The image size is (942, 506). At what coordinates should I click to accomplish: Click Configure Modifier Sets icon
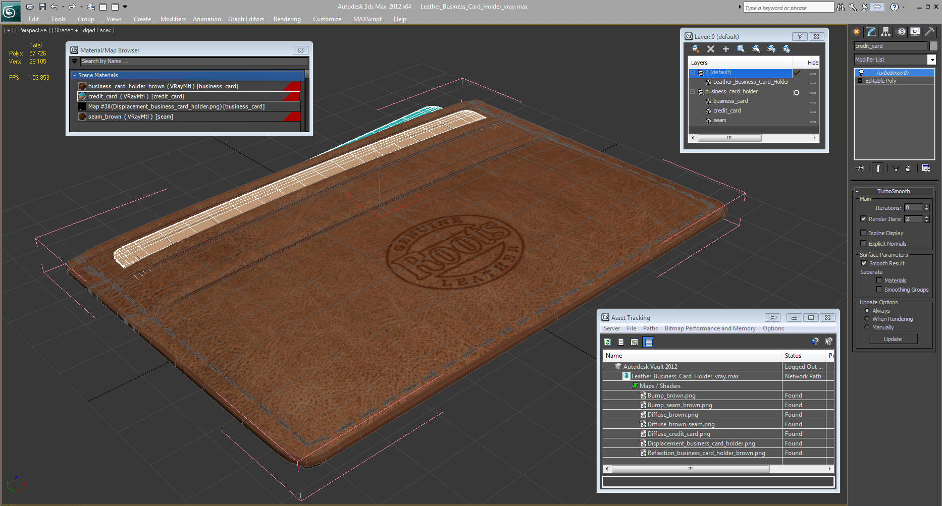tap(926, 168)
